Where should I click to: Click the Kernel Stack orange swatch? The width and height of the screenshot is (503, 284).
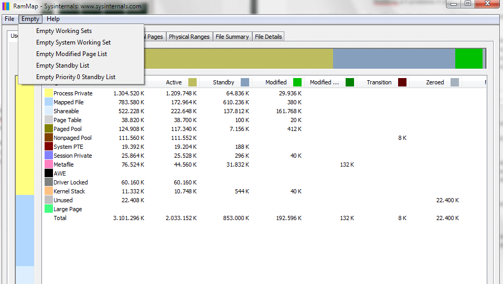coord(49,191)
